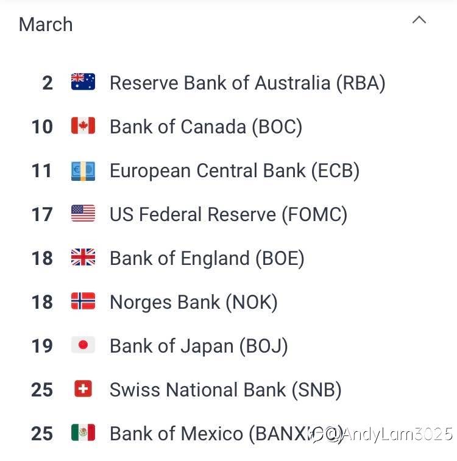Click the Mexico flag icon
Screen dimensions: 457x461
click(x=83, y=432)
